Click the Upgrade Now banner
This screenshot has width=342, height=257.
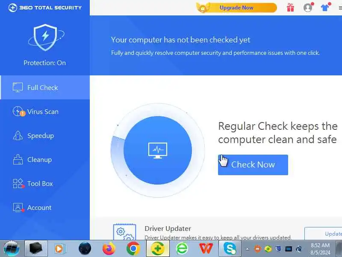click(237, 8)
